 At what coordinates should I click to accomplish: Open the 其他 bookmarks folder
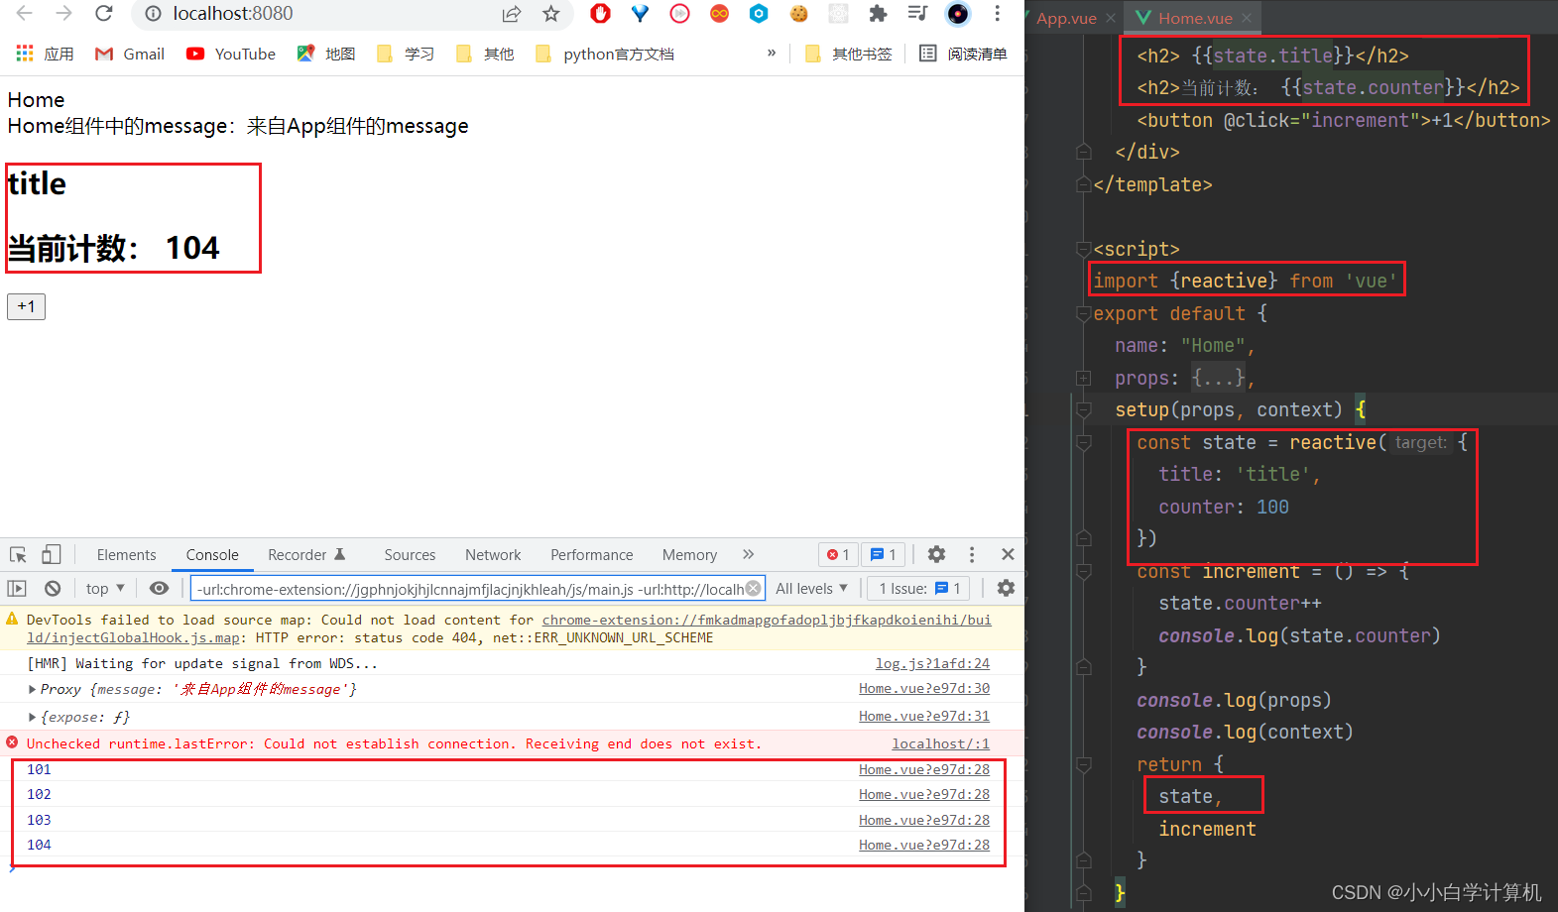(485, 54)
